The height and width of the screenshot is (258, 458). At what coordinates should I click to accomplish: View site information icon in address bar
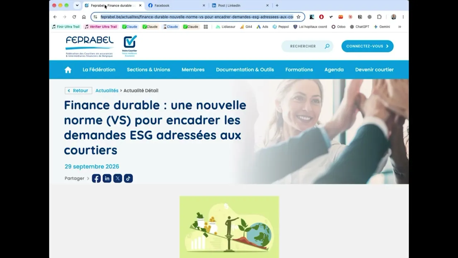(95, 17)
